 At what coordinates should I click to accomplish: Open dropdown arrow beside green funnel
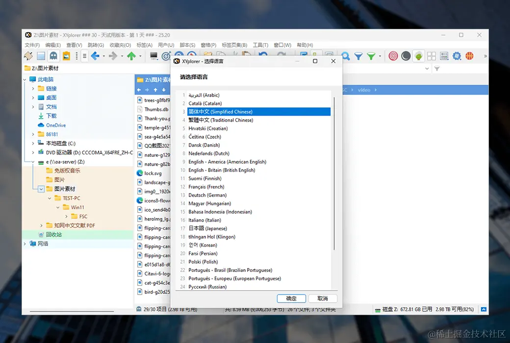tap(380, 56)
